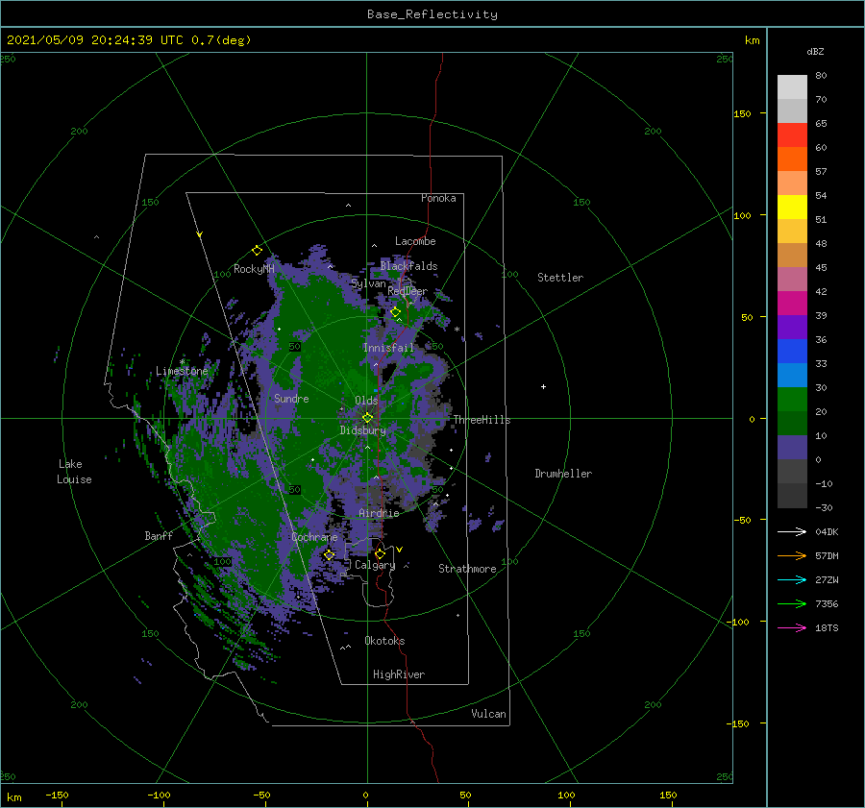Pick the purple 36-39 dBZ swatch
This screenshot has width=865, height=808.
pyautogui.click(x=792, y=328)
